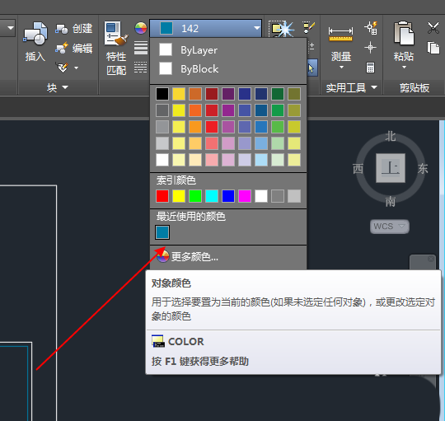
Task: Click the Paste (粘贴) clipboard icon
Action: [404, 33]
